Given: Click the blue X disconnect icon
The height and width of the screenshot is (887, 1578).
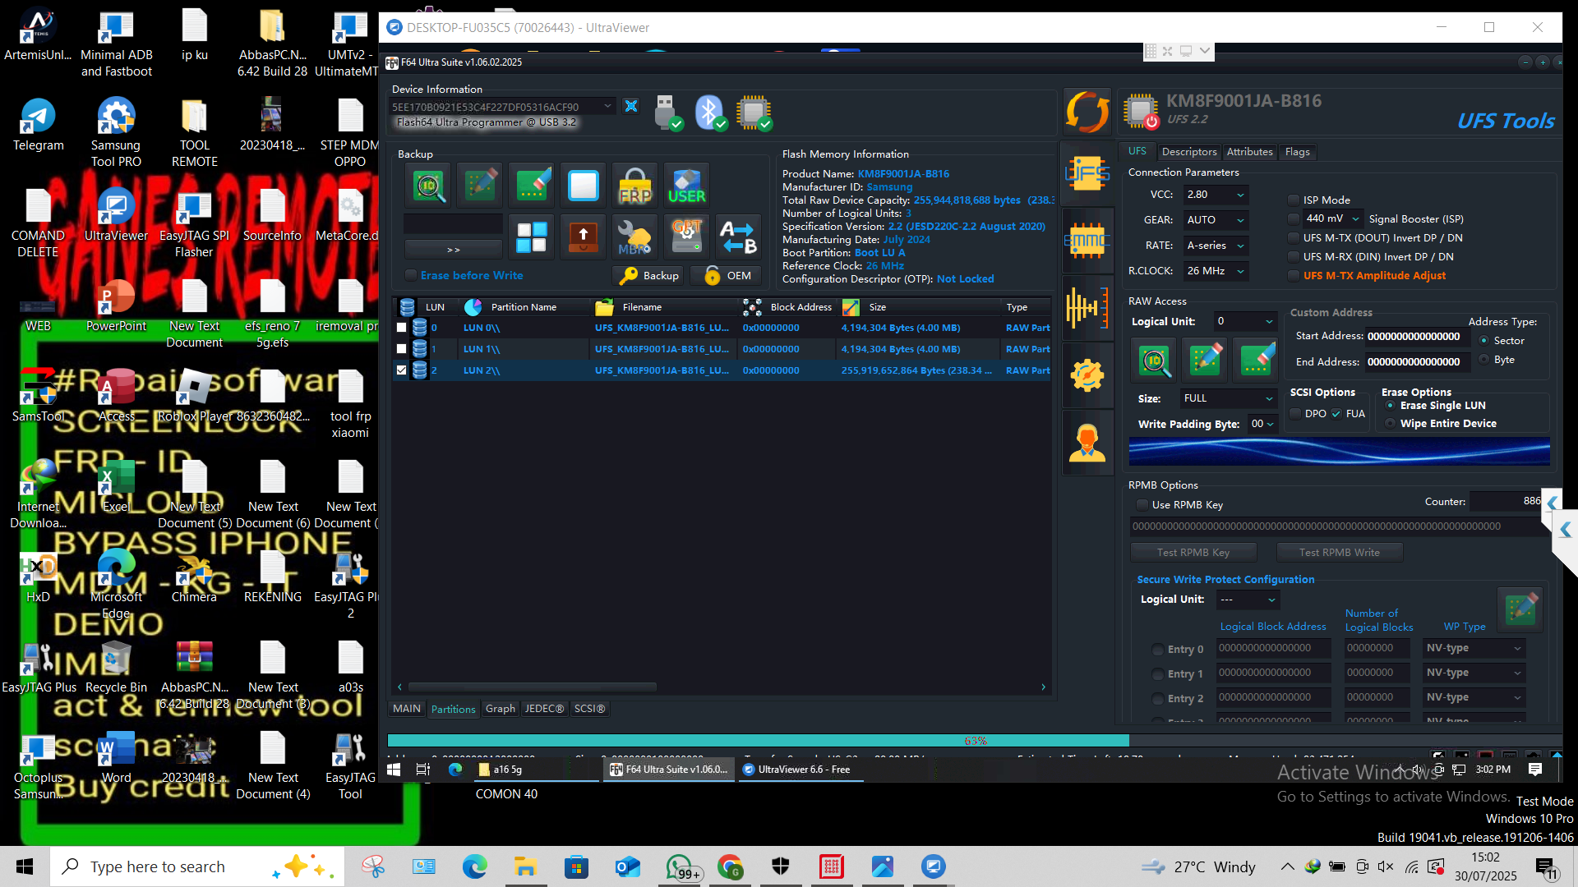Looking at the screenshot, I should coord(631,106).
